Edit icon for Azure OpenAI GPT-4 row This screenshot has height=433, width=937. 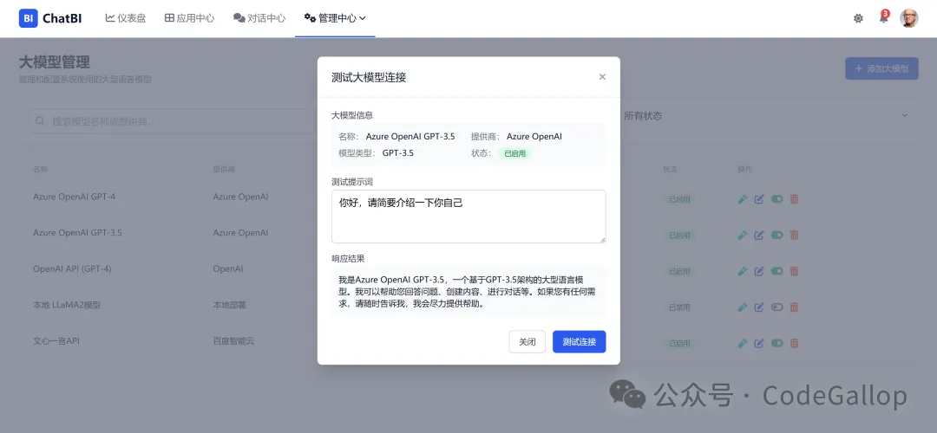tap(759, 199)
